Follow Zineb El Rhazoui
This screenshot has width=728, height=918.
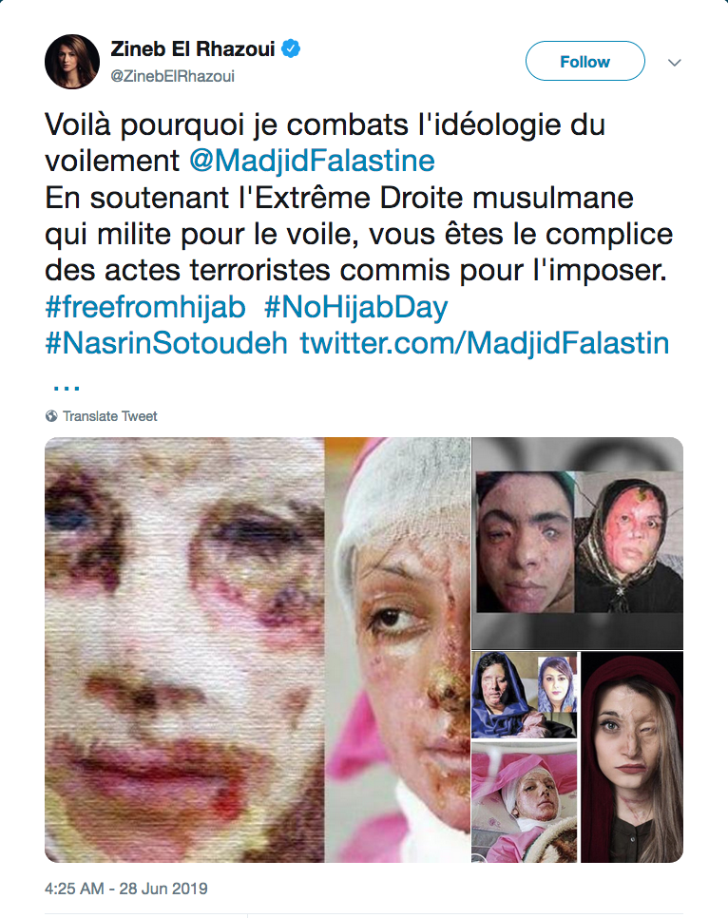coord(585,61)
